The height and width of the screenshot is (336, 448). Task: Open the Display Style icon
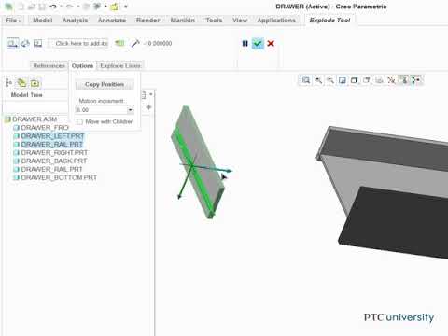click(x=354, y=80)
